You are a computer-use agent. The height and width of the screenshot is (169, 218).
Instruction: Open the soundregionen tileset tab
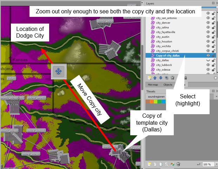(157, 96)
